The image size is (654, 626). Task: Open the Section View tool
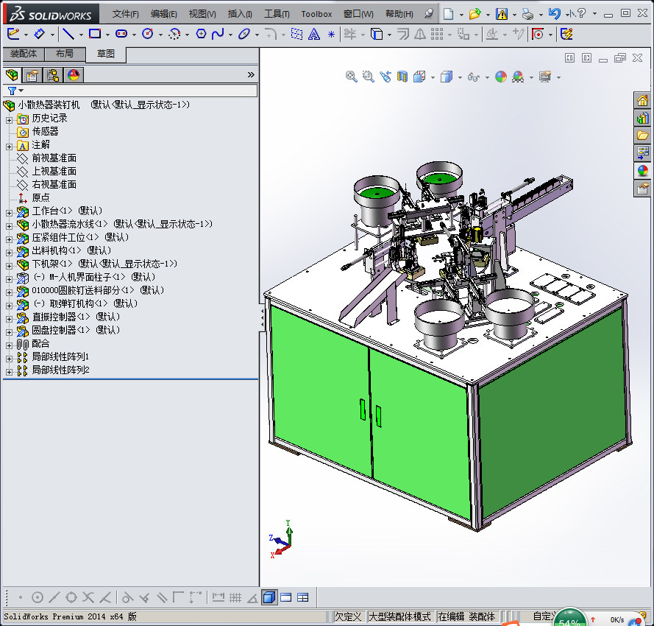(402, 77)
